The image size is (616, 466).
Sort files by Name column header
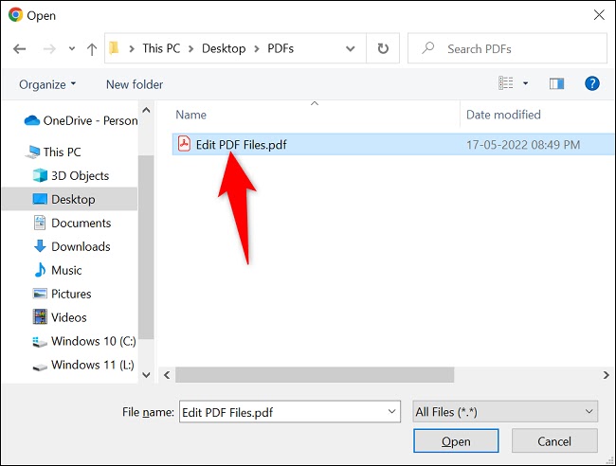pyautogui.click(x=190, y=115)
